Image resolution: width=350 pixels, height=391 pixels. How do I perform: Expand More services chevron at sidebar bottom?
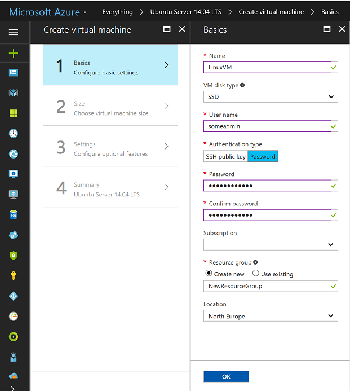[x=13, y=388]
